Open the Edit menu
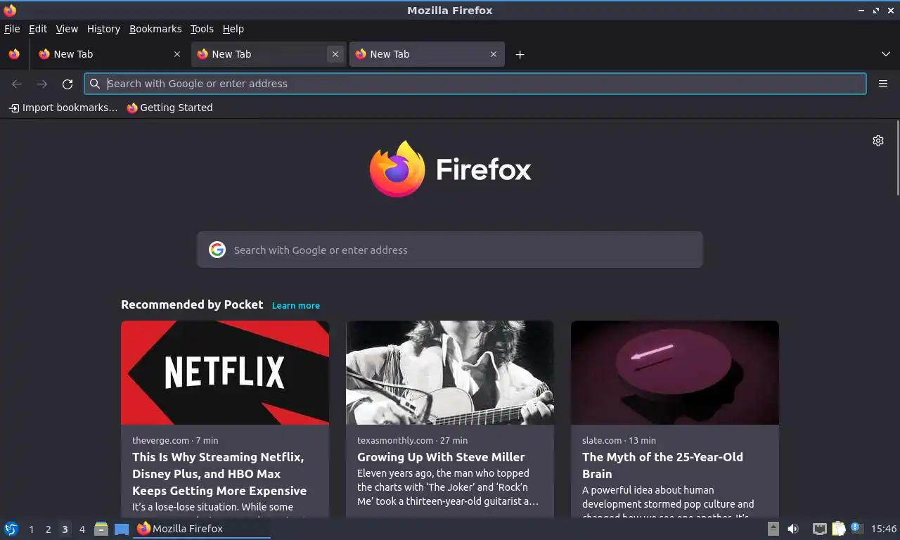 (x=38, y=29)
